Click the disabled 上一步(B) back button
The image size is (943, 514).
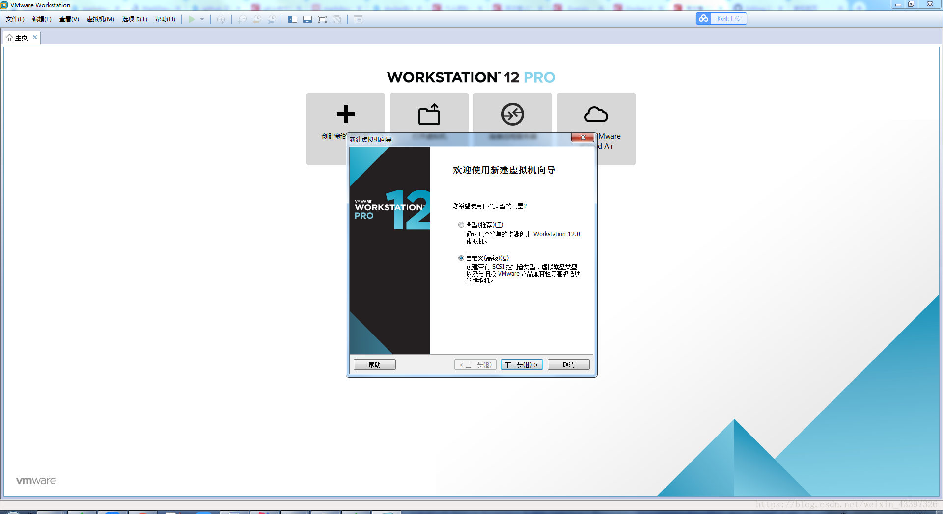(475, 365)
